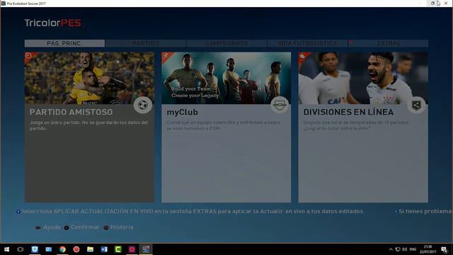Open Microsoft Word from the taskbar
This screenshot has width=453, height=255.
(x=104, y=249)
